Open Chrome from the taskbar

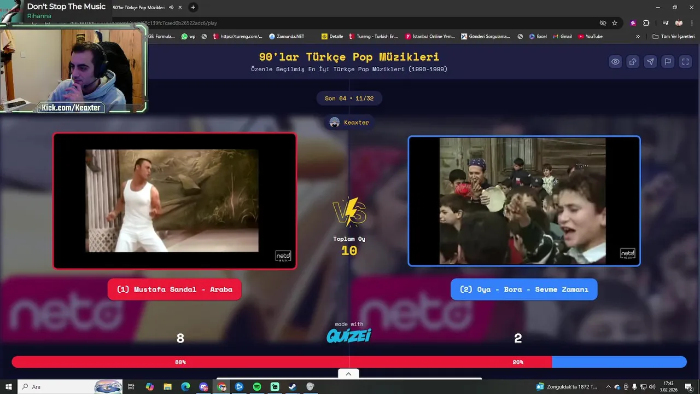(221, 387)
